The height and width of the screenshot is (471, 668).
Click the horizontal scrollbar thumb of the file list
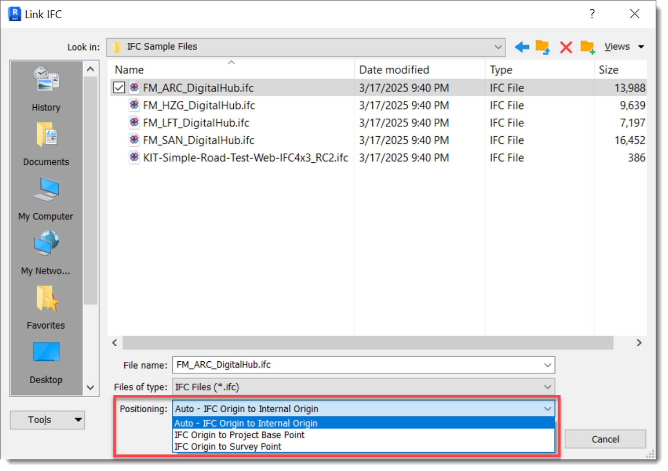[368, 343]
